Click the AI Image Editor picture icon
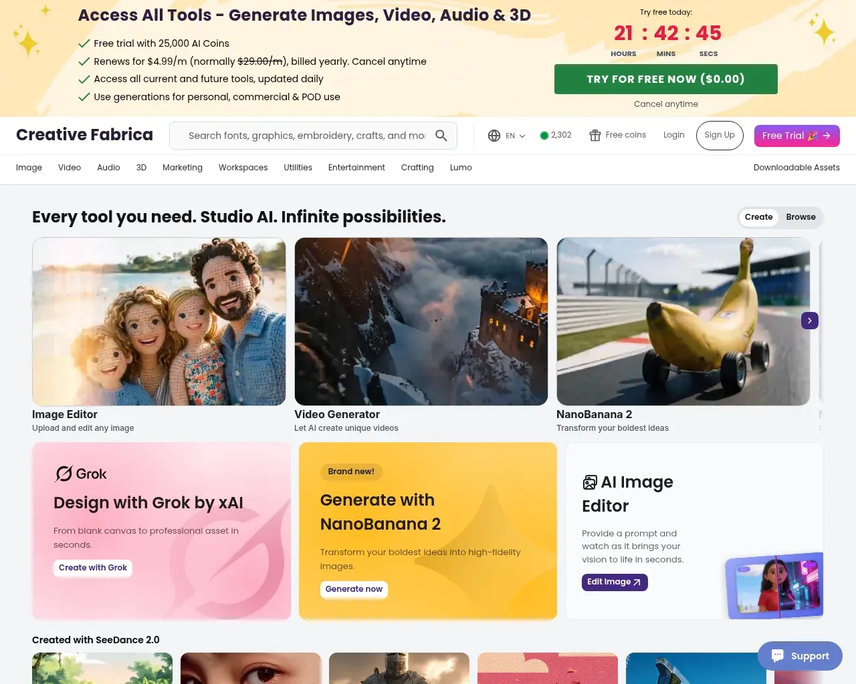Screen dimensions: 856x684 (x=590, y=482)
